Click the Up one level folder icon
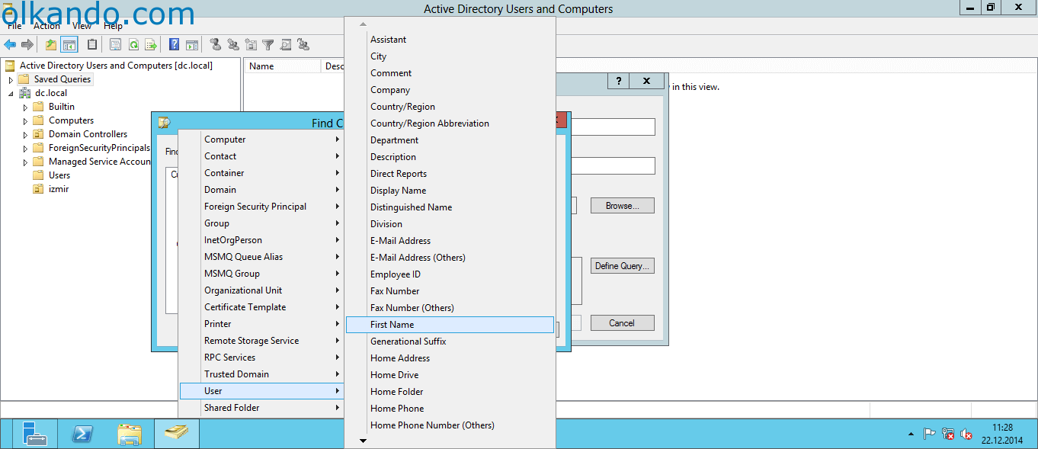1038x449 pixels. point(51,45)
